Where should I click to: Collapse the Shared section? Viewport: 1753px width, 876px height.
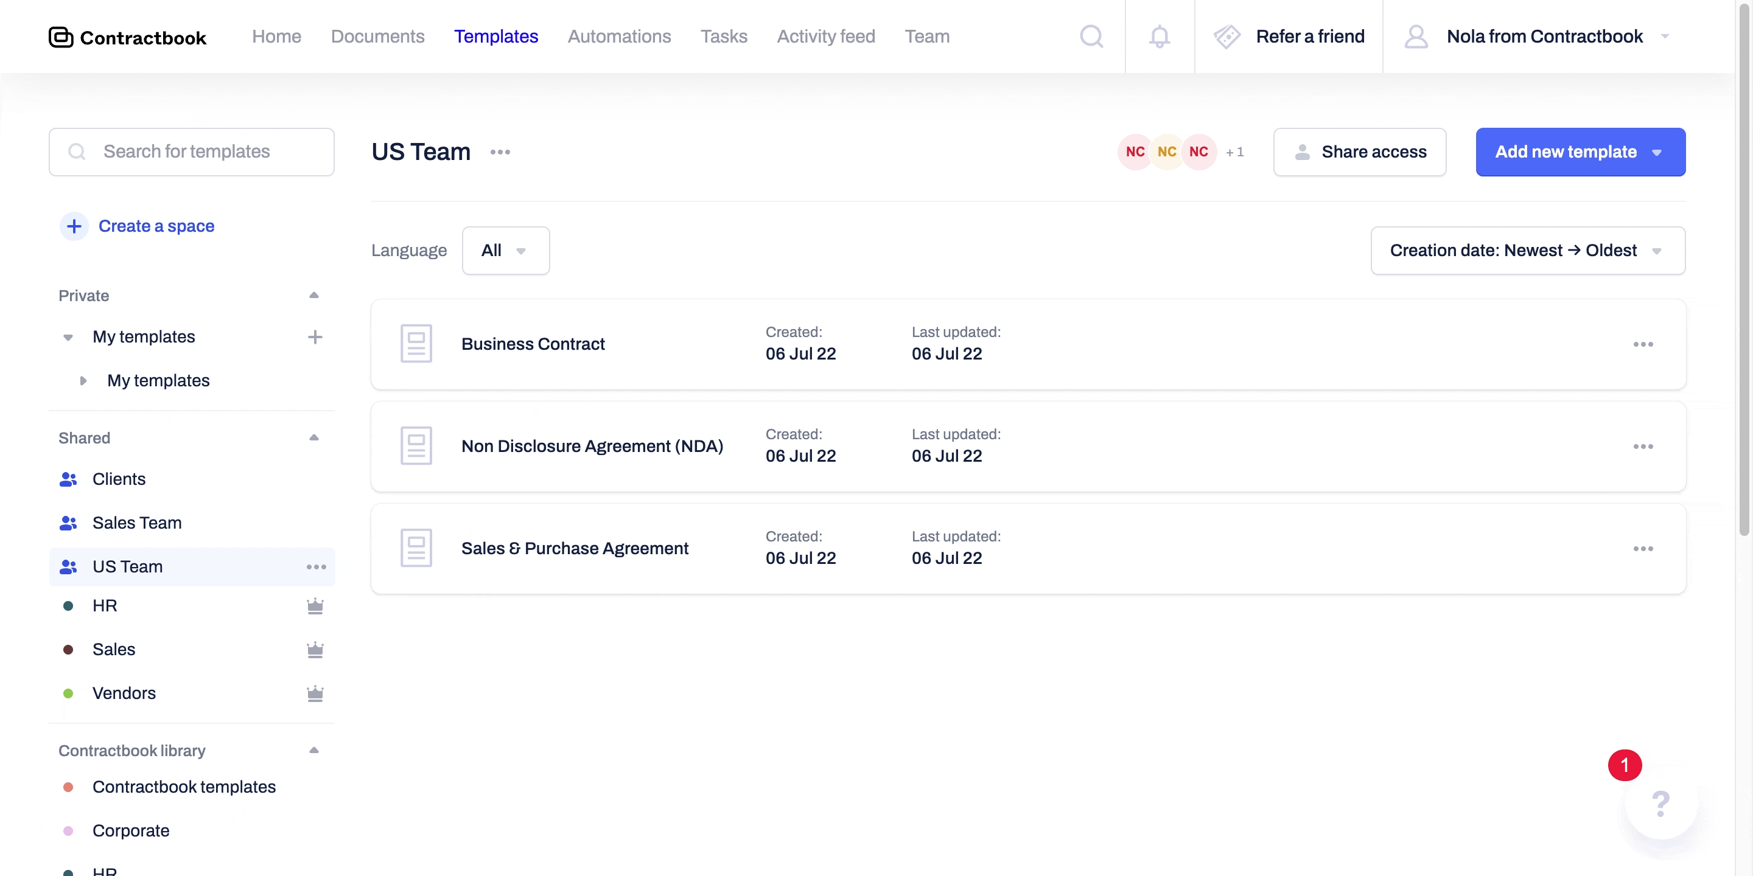click(313, 437)
